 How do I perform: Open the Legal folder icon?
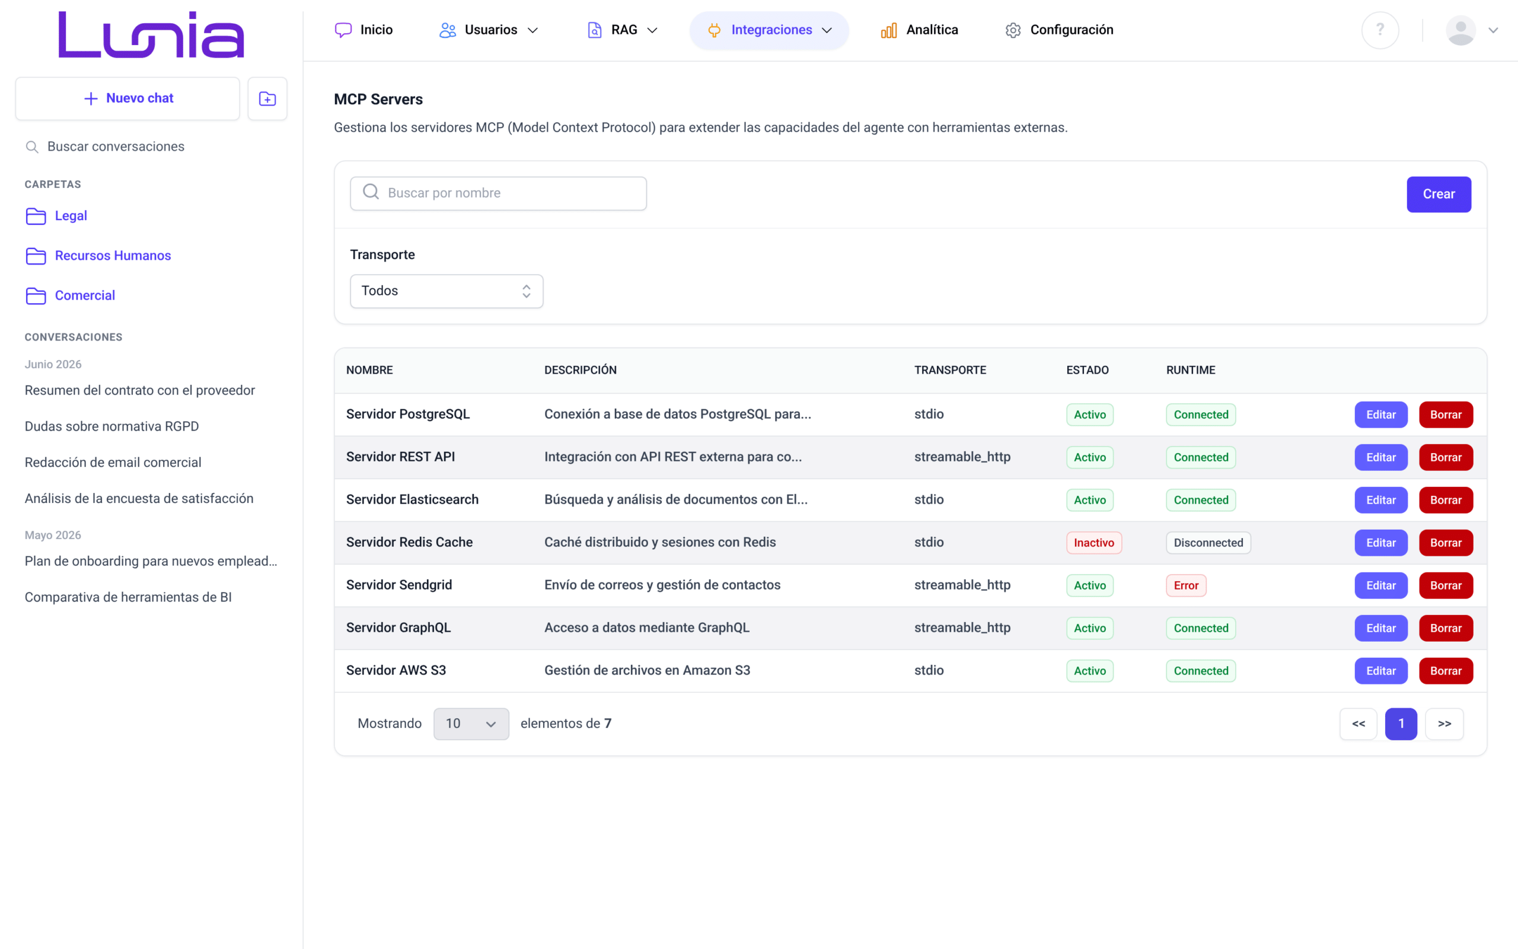(36, 216)
